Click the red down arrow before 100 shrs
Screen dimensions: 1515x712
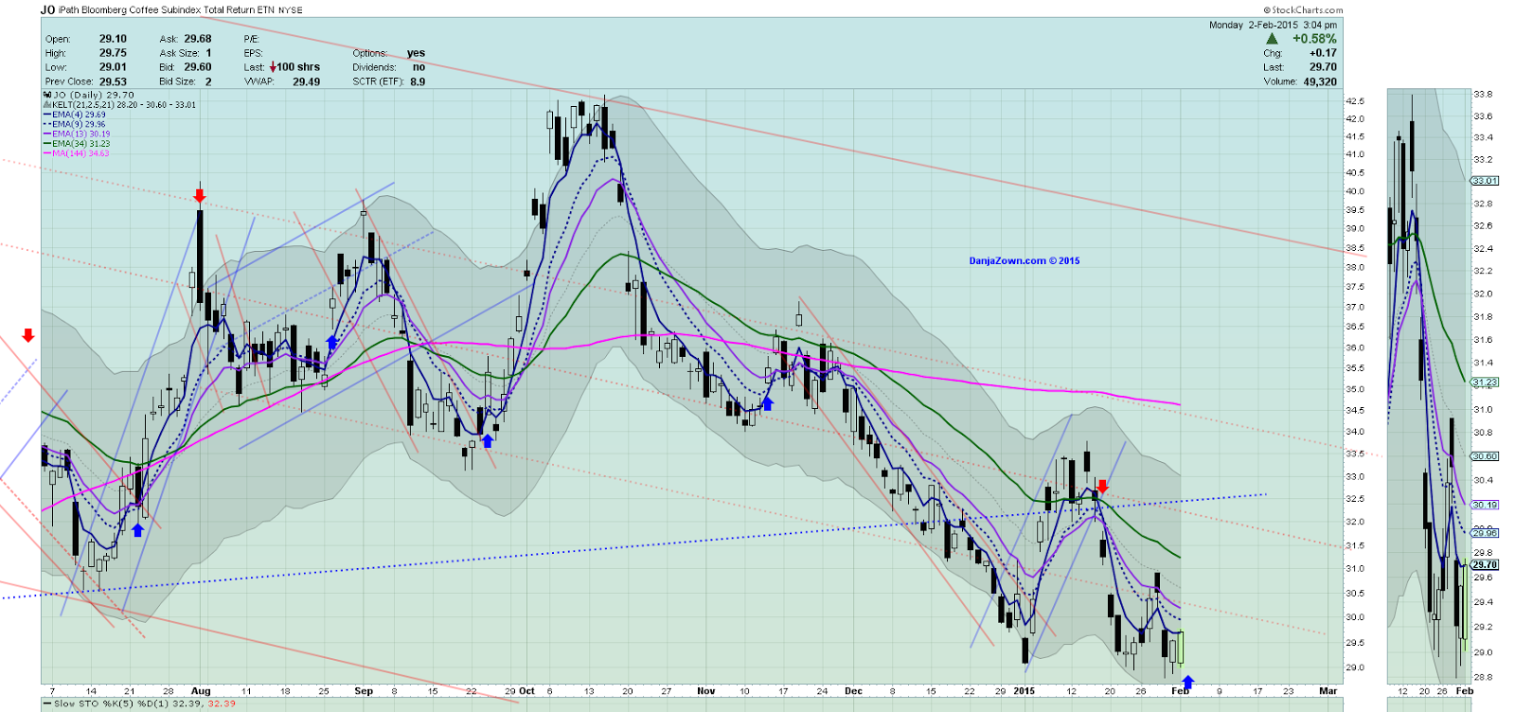tap(273, 67)
